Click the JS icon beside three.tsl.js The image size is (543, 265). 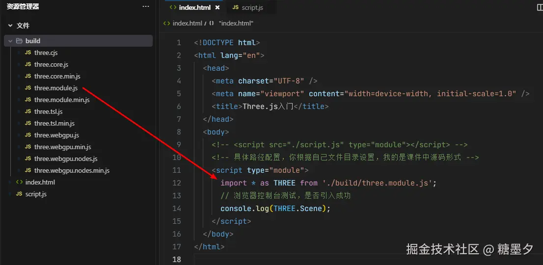(27, 111)
